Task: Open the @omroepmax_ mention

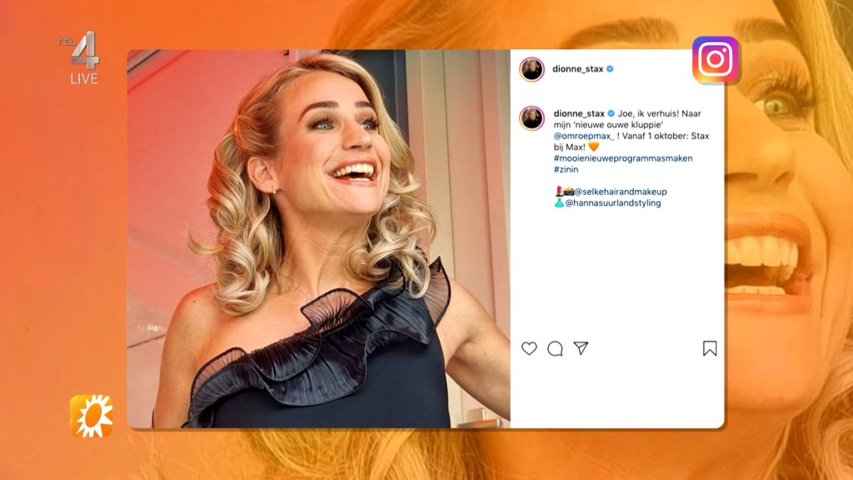Action: pos(584,136)
